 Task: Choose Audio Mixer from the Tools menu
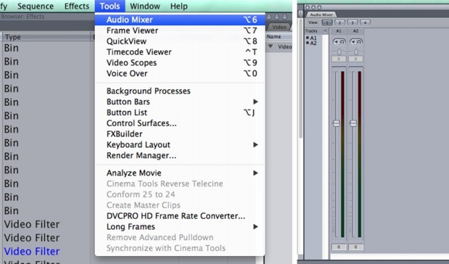click(x=180, y=20)
